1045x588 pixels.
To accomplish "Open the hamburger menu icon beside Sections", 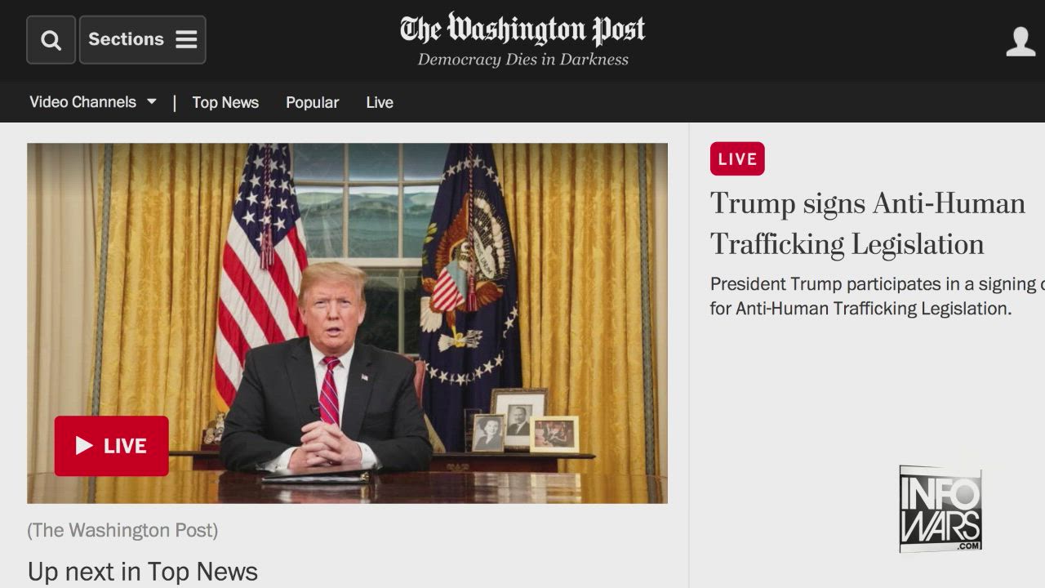I will pyautogui.click(x=186, y=39).
